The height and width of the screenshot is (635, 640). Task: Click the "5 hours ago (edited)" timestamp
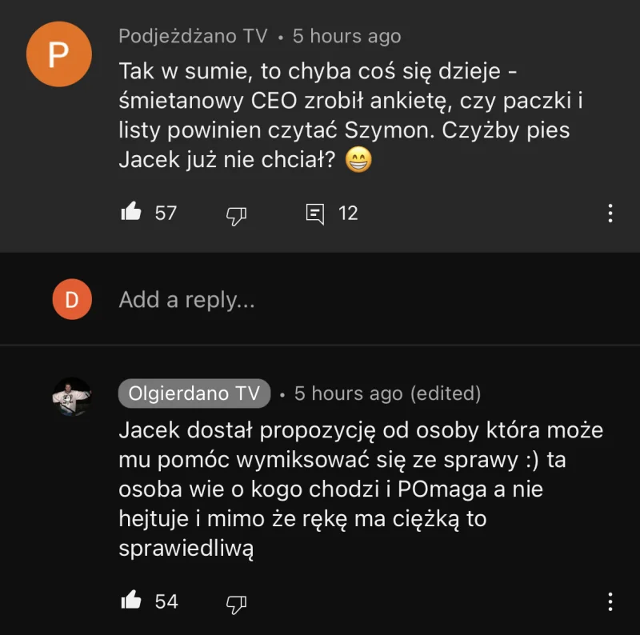tap(387, 393)
